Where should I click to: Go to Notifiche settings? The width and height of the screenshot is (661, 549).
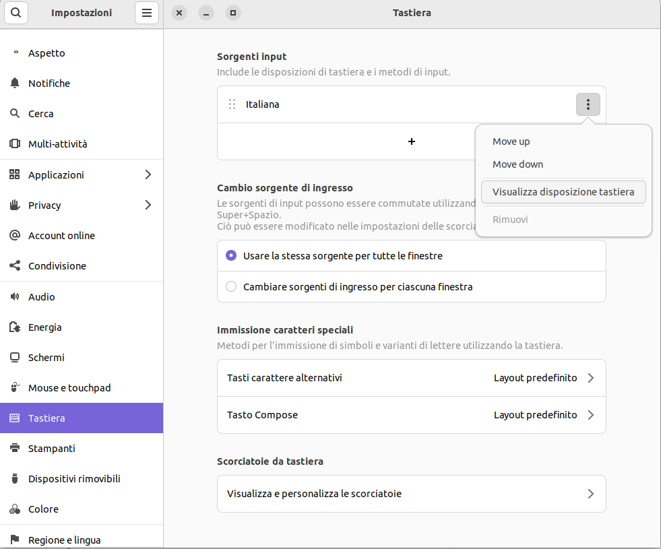82,83
